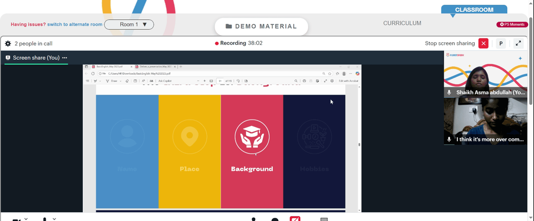Click profile avatar in shared browser
This screenshot has width=534, height=221.
[x=344, y=74]
